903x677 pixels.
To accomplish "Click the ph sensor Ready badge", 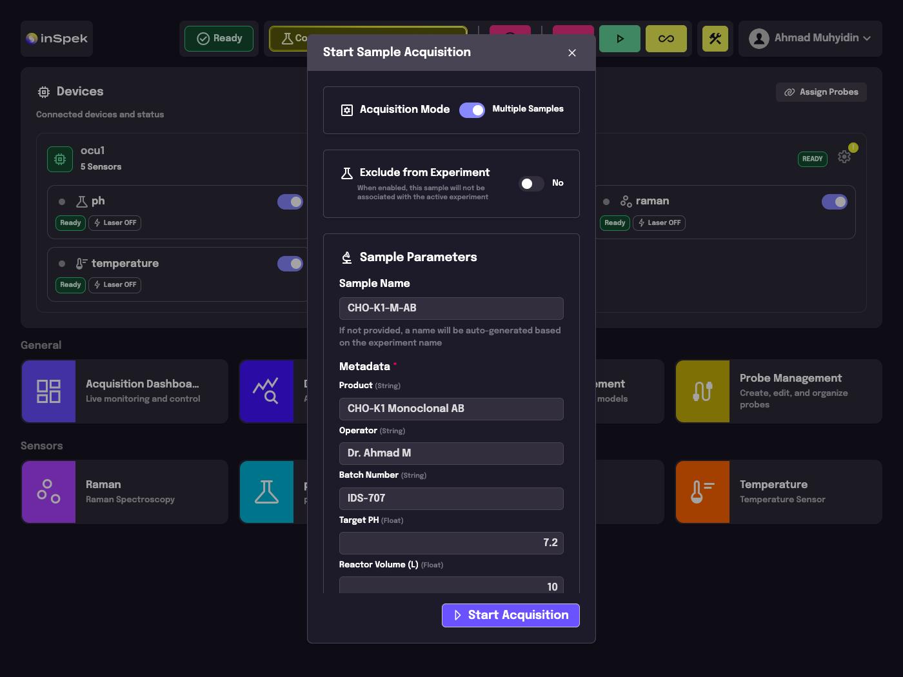I will coord(71,223).
